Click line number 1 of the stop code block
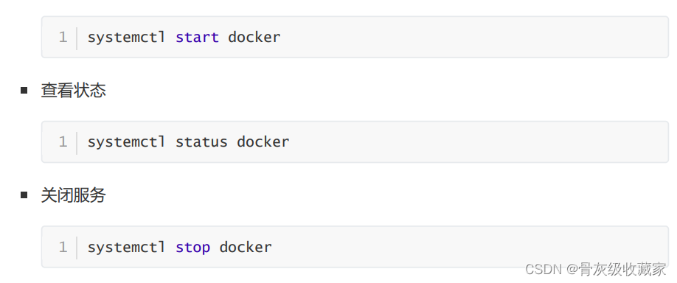 click(63, 247)
